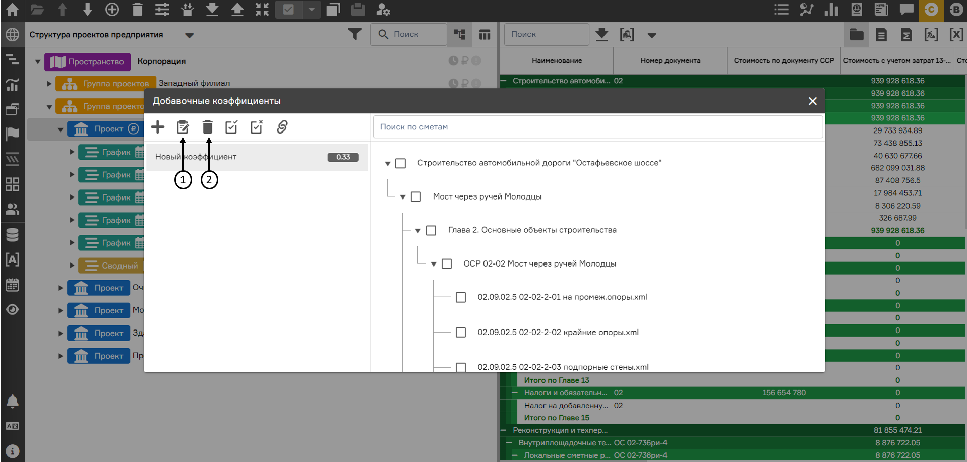This screenshot has width=967, height=462.
Task: Select the Пространство tree label
Action: (87, 62)
